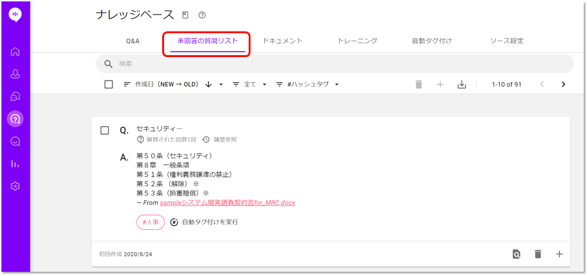Click the answer line 第５２条（解除）
588x276 pixels.
click(168, 184)
